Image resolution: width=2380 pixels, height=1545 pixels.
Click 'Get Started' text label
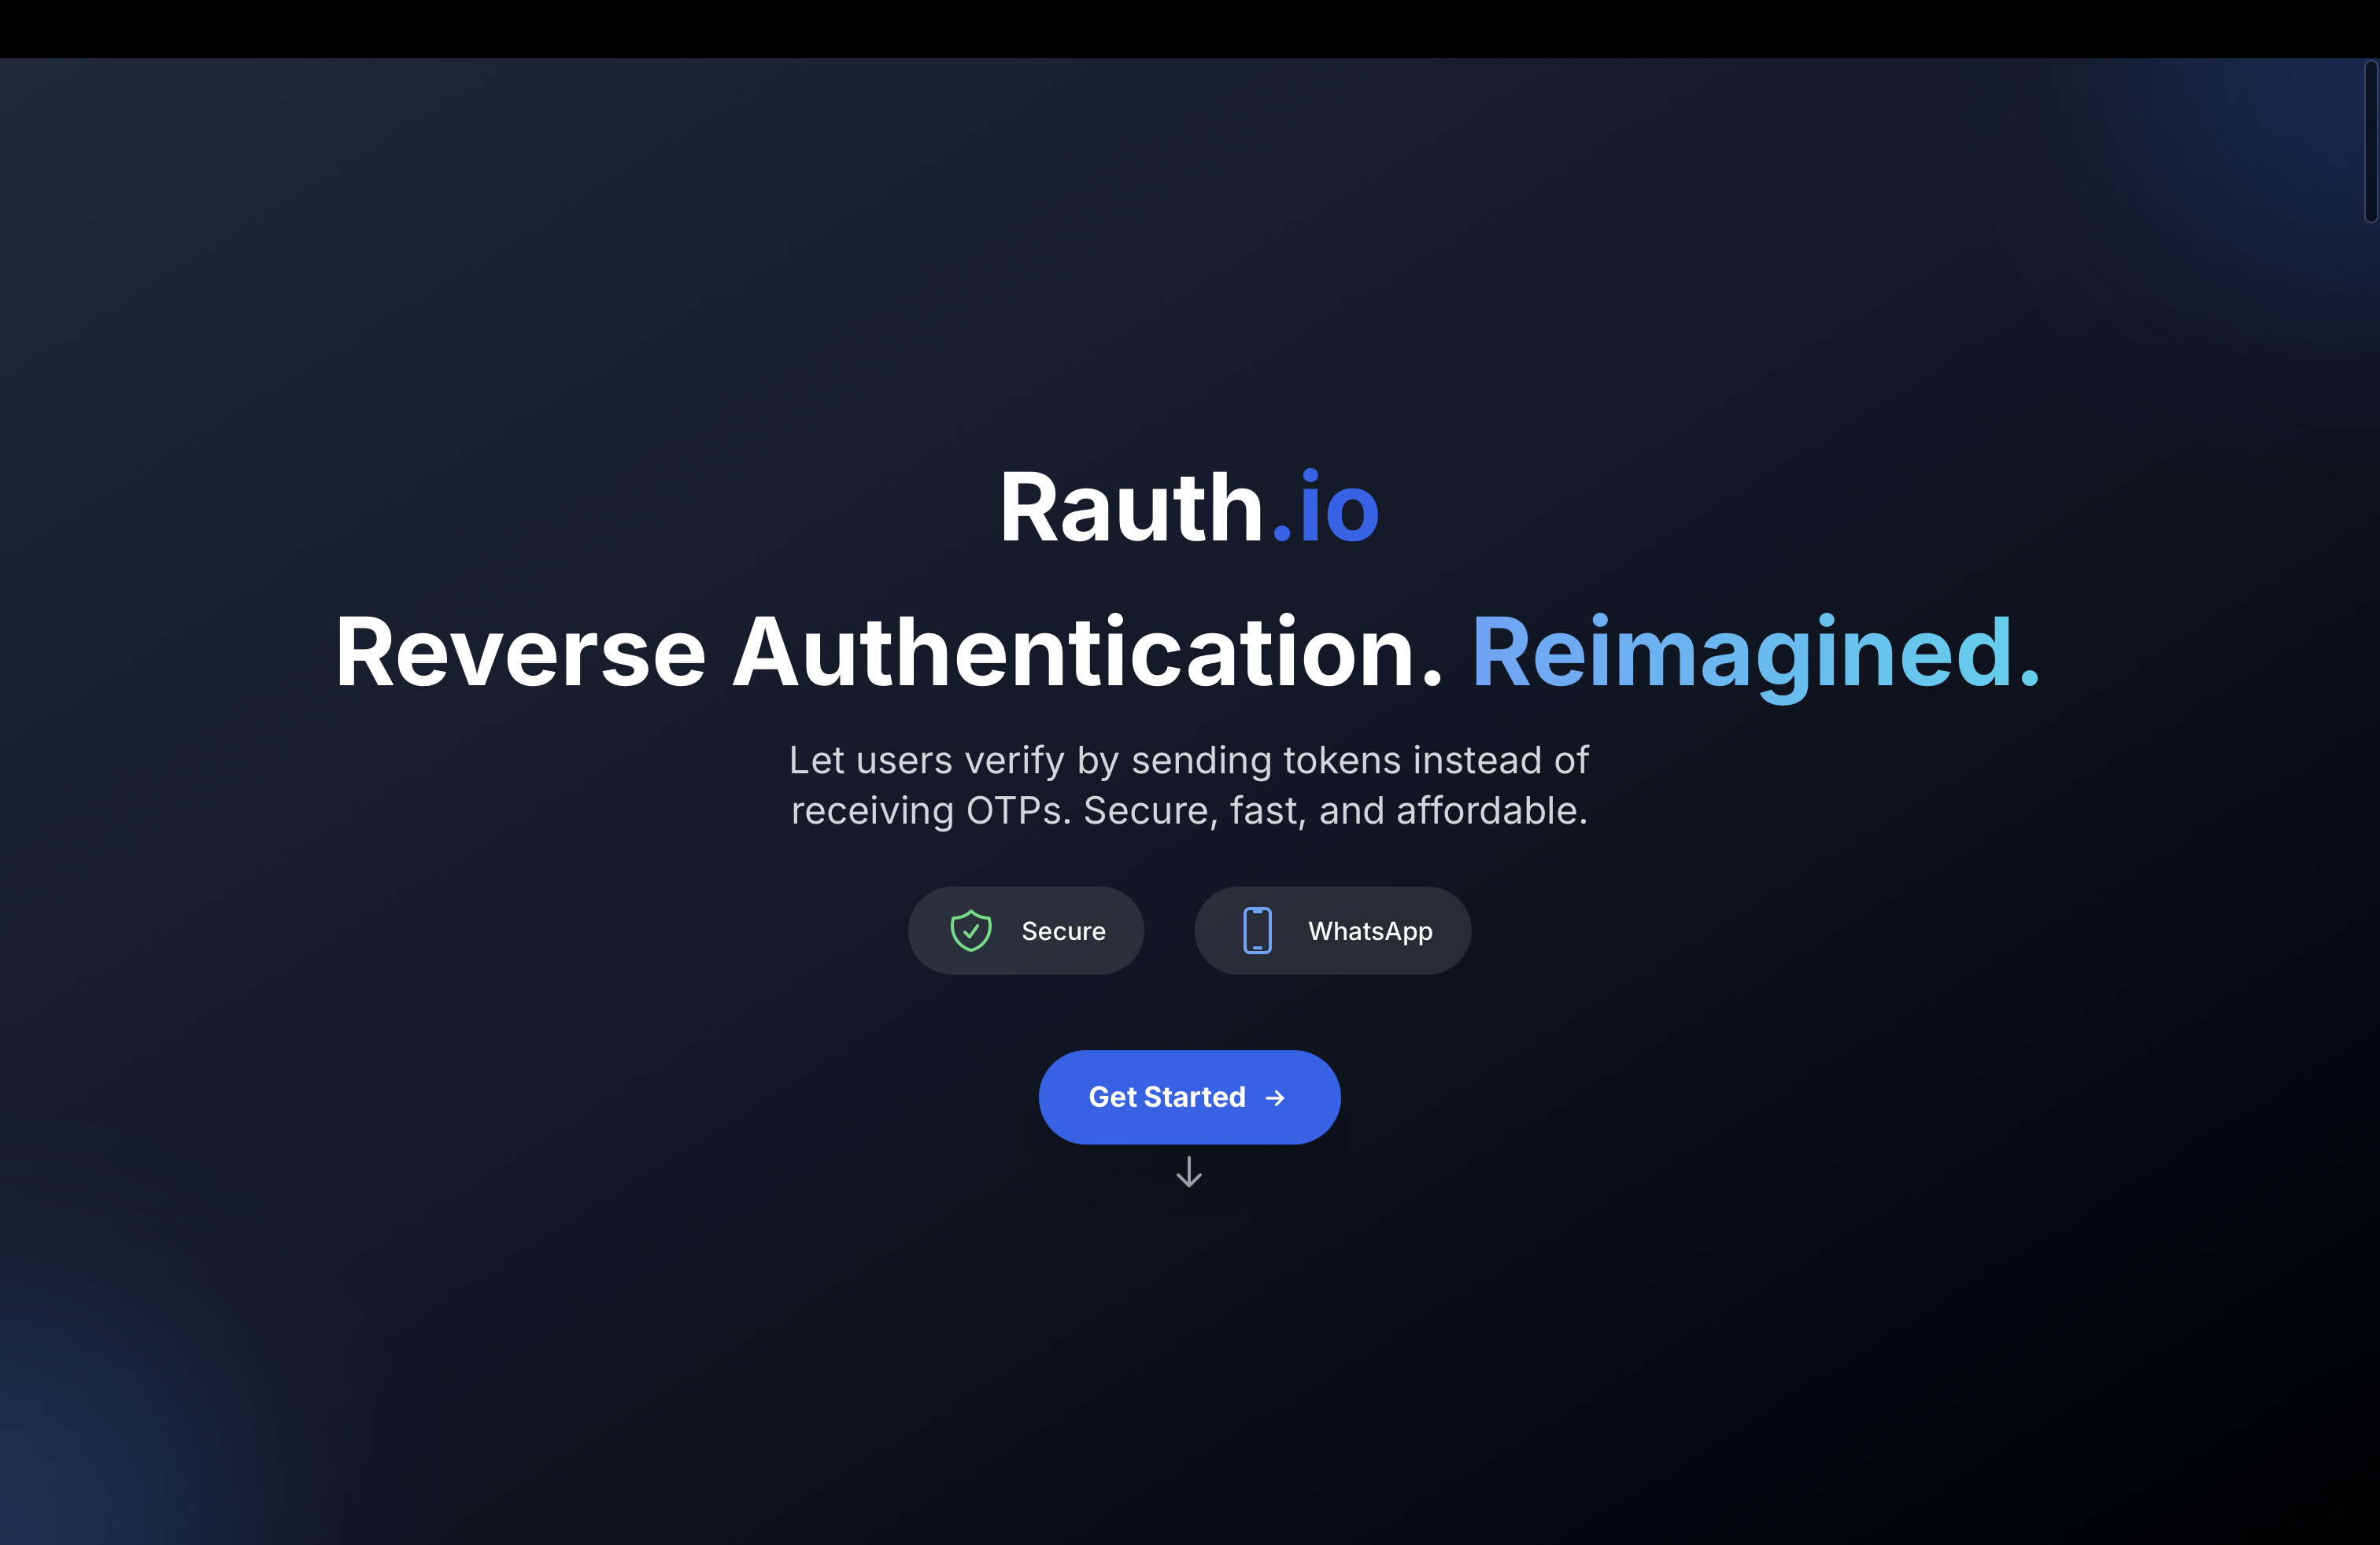1166,1097
